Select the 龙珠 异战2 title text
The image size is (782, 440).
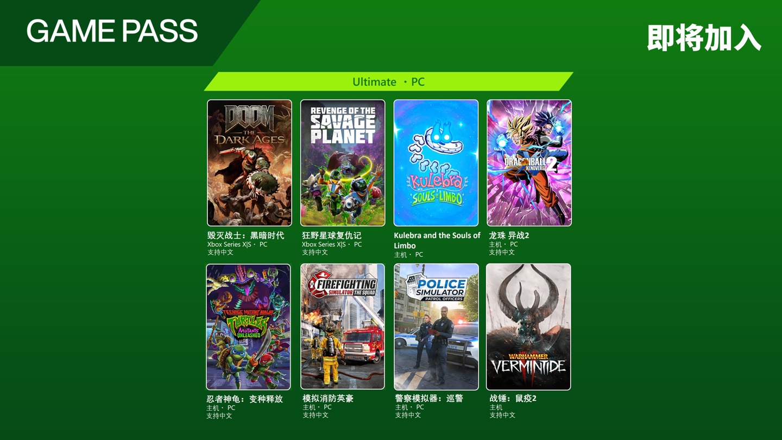pyautogui.click(x=509, y=235)
